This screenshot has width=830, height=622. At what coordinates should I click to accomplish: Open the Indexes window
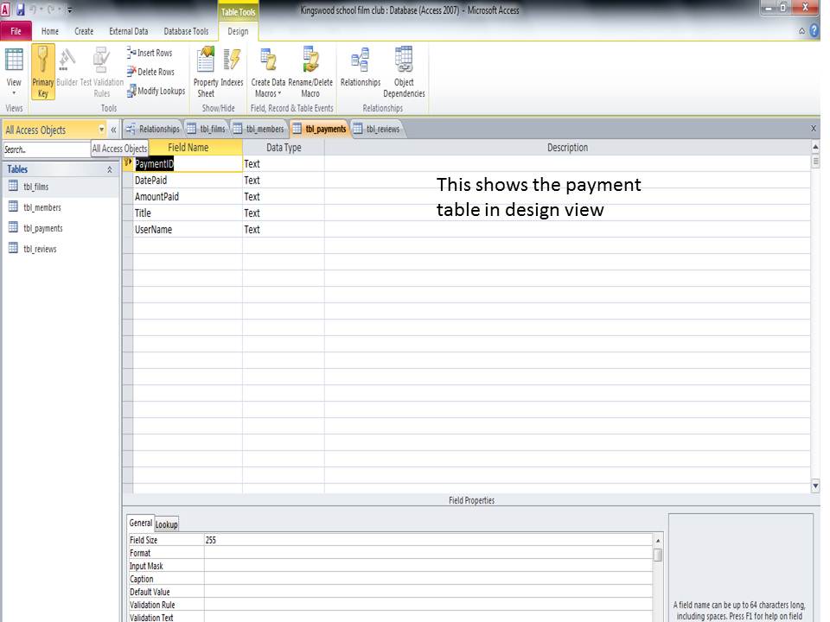point(232,67)
